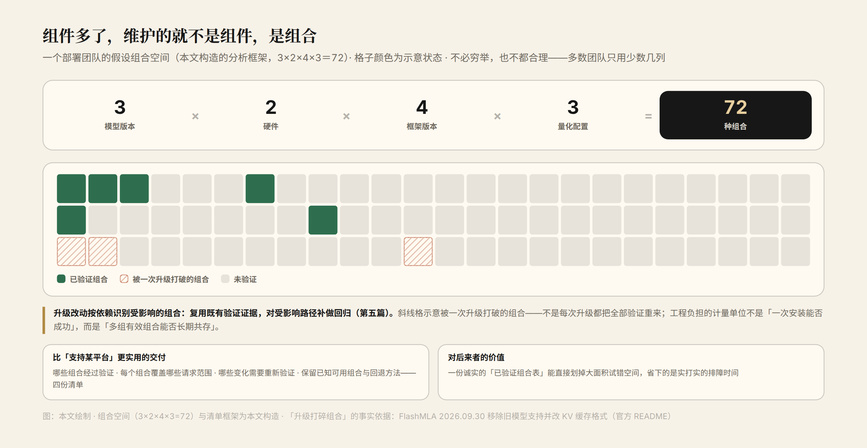Screen dimensions: 867x448
Task: Click the text 哪些组合经过验证
Action: point(83,373)
